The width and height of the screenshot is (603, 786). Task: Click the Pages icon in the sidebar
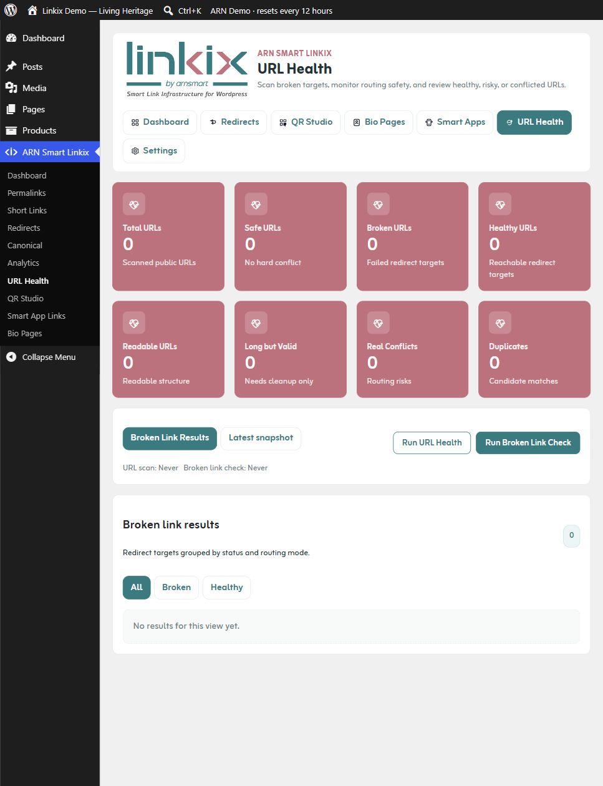coord(11,109)
